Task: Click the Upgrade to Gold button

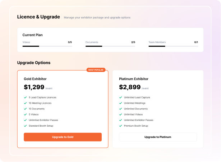Action: [63, 137]
